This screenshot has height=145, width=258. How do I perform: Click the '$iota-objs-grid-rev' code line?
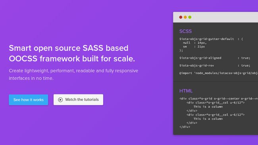(x=215, y=66)
